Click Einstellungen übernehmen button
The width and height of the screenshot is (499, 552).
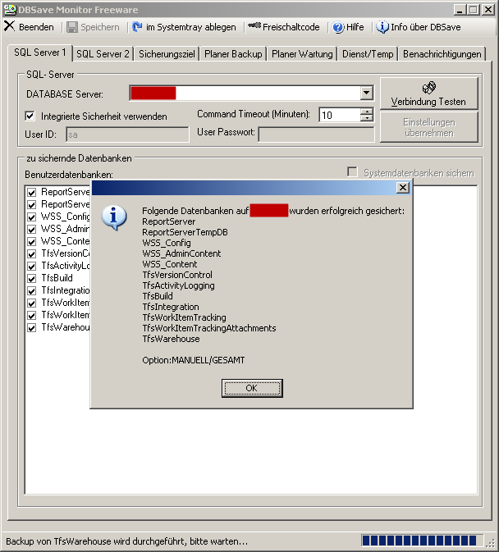[428, 127]
